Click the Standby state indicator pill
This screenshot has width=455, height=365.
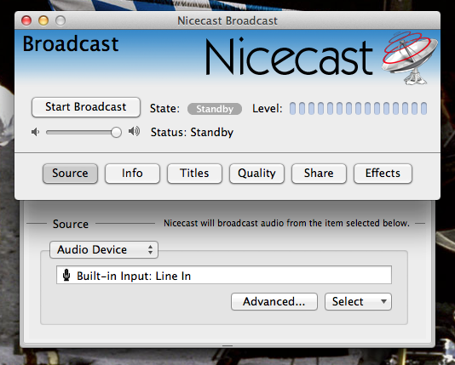(x=215, y=109)
